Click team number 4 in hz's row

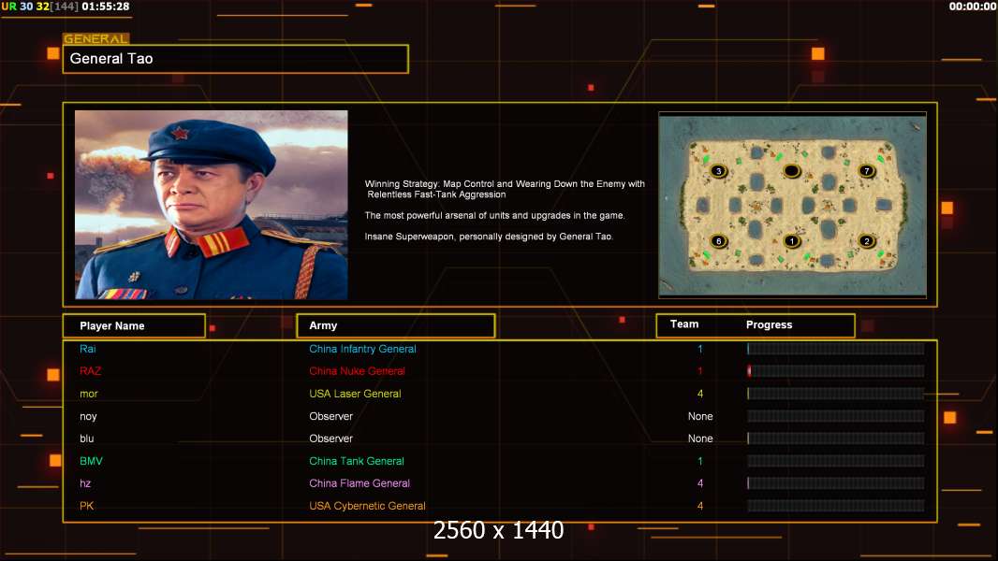tap(700, 483)
